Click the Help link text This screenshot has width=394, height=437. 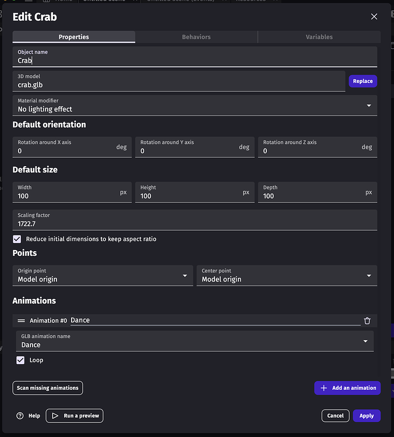(34, 416)
